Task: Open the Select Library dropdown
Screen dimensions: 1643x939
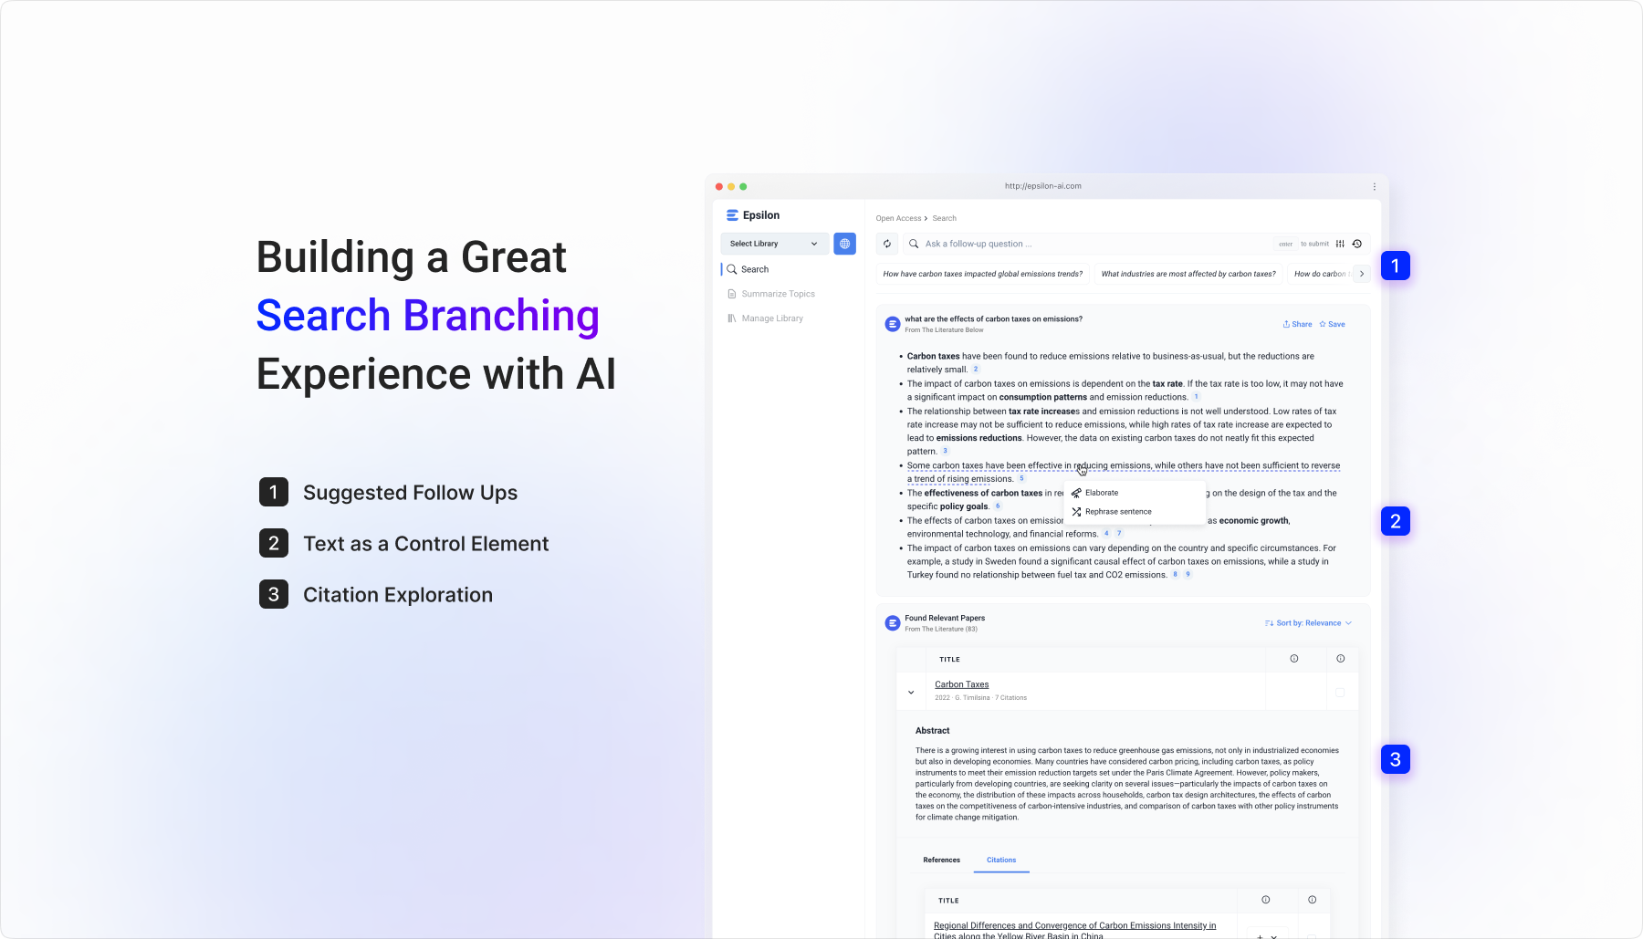Action: [774, 244]
